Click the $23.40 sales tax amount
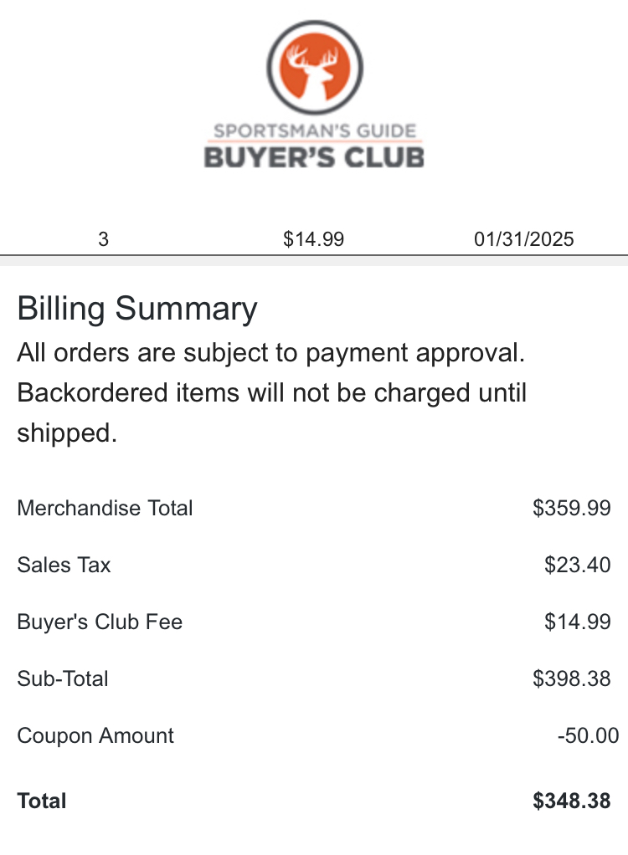This screenshot has height=855, width=628. tap(577, 565)
